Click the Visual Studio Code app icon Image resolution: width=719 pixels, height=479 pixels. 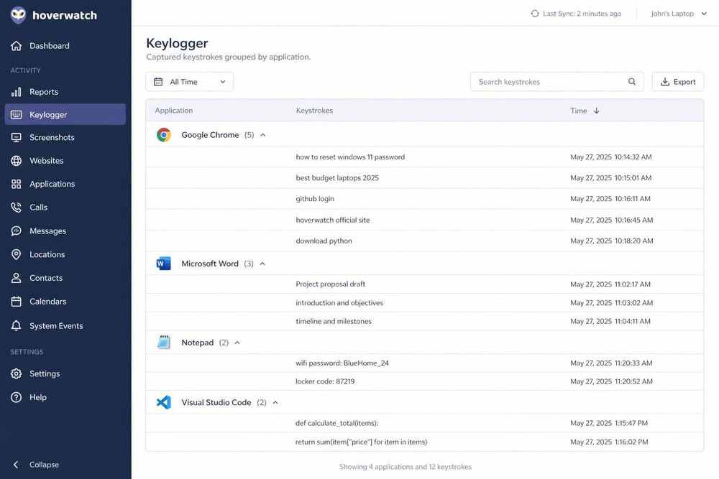pos(164,402)
